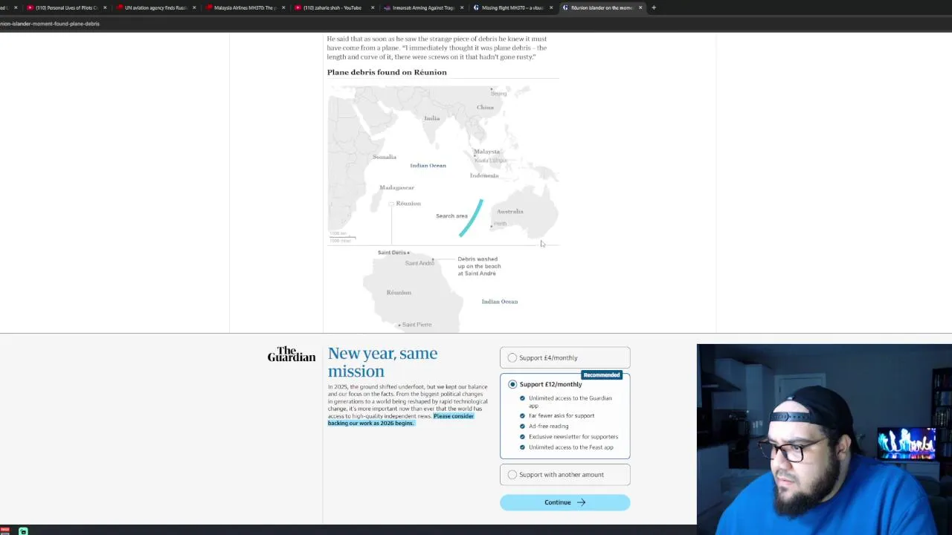The image size is (952, 535).
Task: Click the green app icon in taskbar
Action: click(23, 531)
